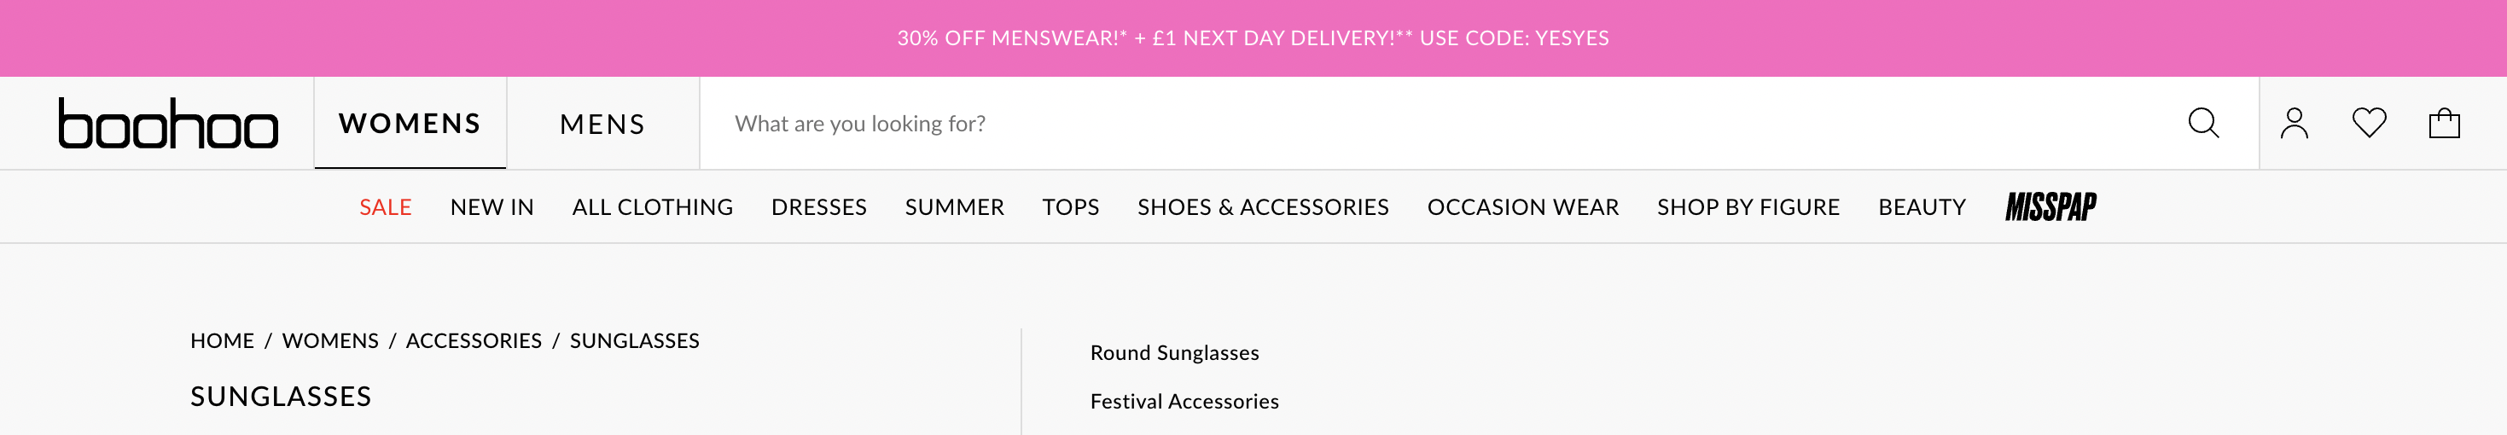Click the boohoo logo
This screenshot has height=435, width=2507.
pyautogui.click(x=168, y=124)
